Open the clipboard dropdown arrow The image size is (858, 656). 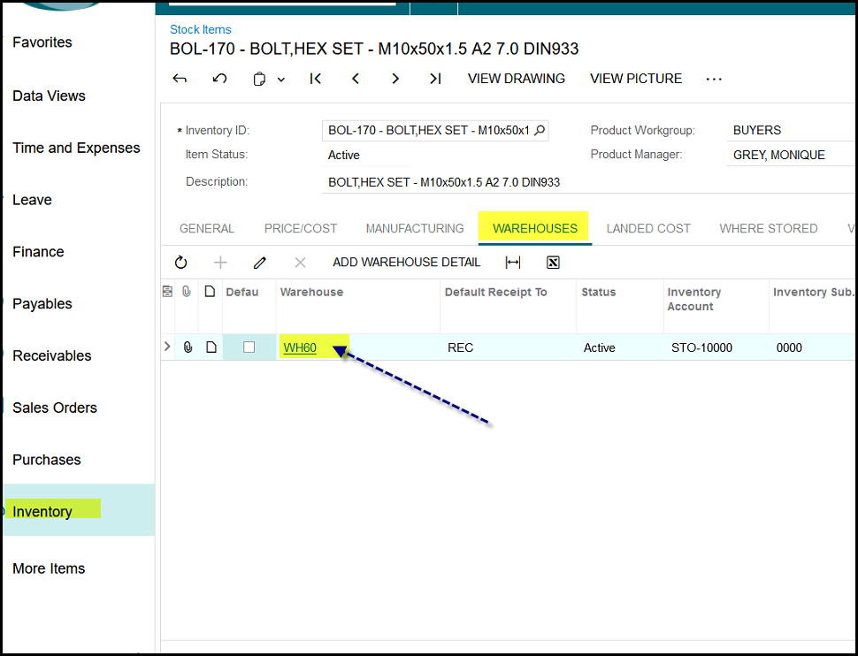281,80
